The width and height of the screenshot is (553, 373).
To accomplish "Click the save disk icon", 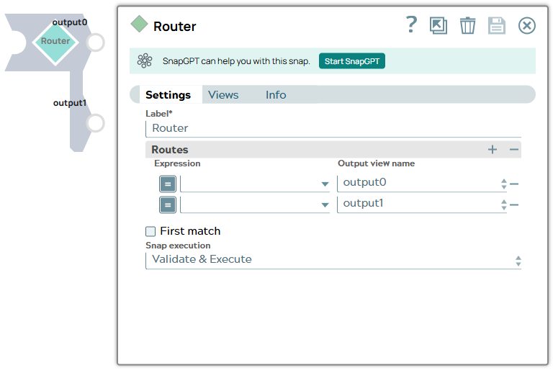I will (x=497, y=26).
